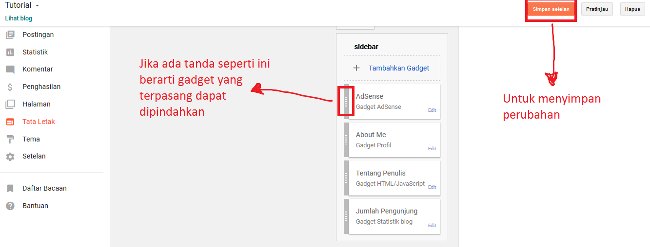Screen dimensions: 650x247
Task: Select the Jumlah Pengunjung gadget title
Action: click(x=387, y=211)
